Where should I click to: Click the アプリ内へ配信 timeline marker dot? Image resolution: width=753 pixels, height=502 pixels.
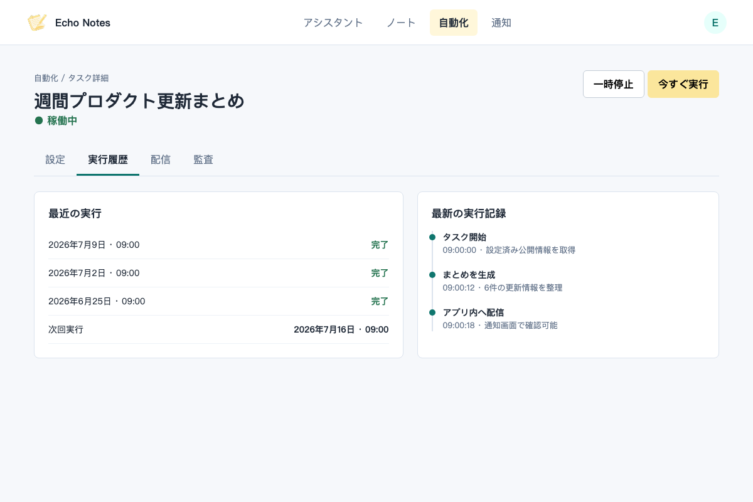pos(432,312)
